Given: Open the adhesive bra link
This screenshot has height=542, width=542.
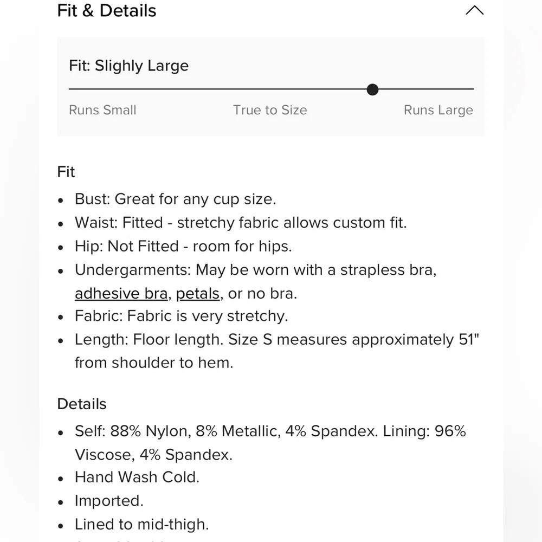Looking at the screenshot, I should (x=121, y=293).
